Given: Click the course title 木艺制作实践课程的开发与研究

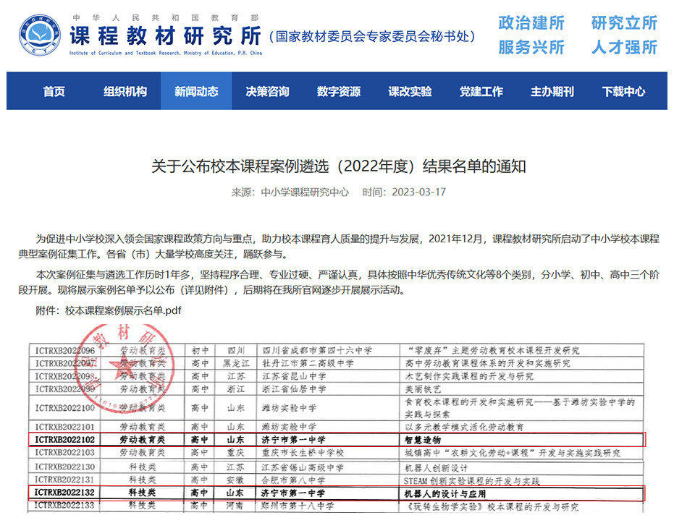Looking at the screenshot, I should pos(469,376).
